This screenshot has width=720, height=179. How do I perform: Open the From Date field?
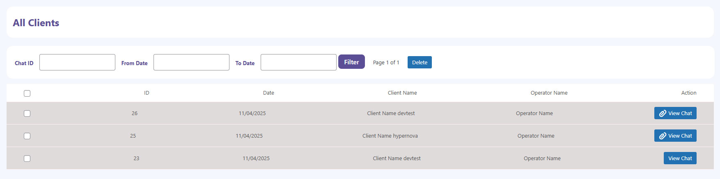[x=191, y=62]
